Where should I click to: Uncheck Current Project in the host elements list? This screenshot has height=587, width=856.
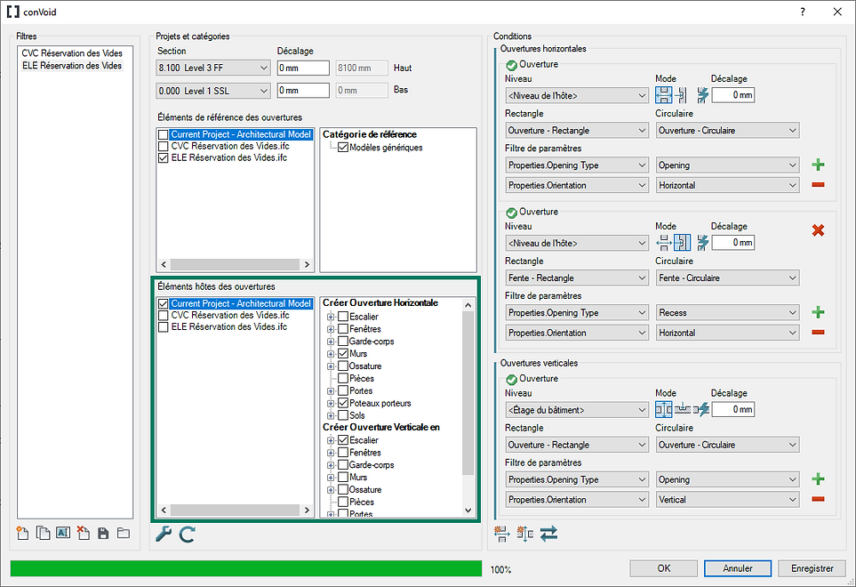tap(164, 303)
